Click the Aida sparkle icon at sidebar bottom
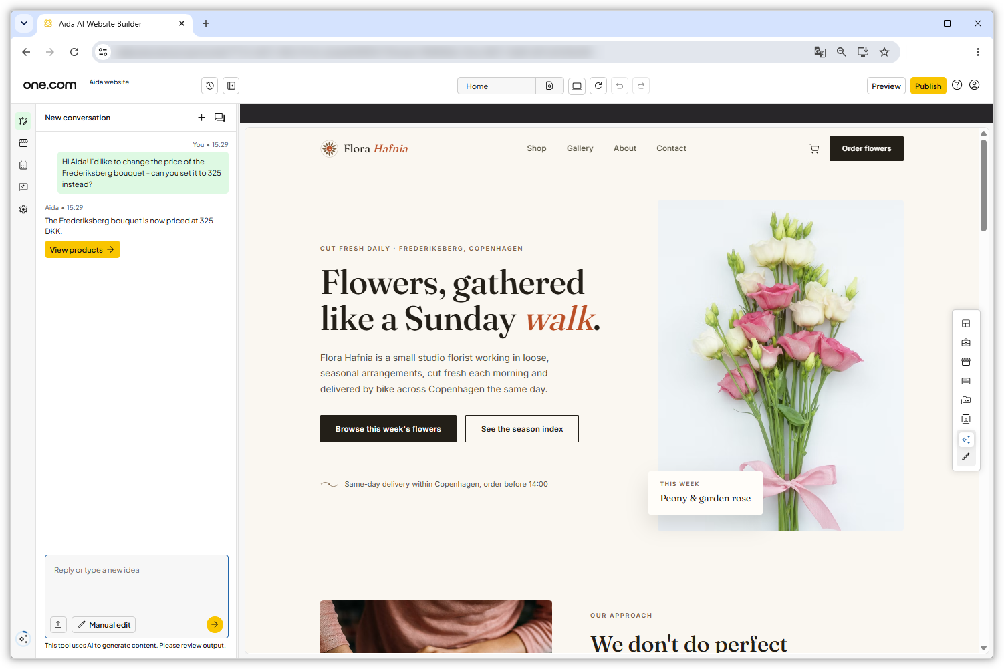Viewport: 1004px width, 669px height. click(x=23, y=638)
